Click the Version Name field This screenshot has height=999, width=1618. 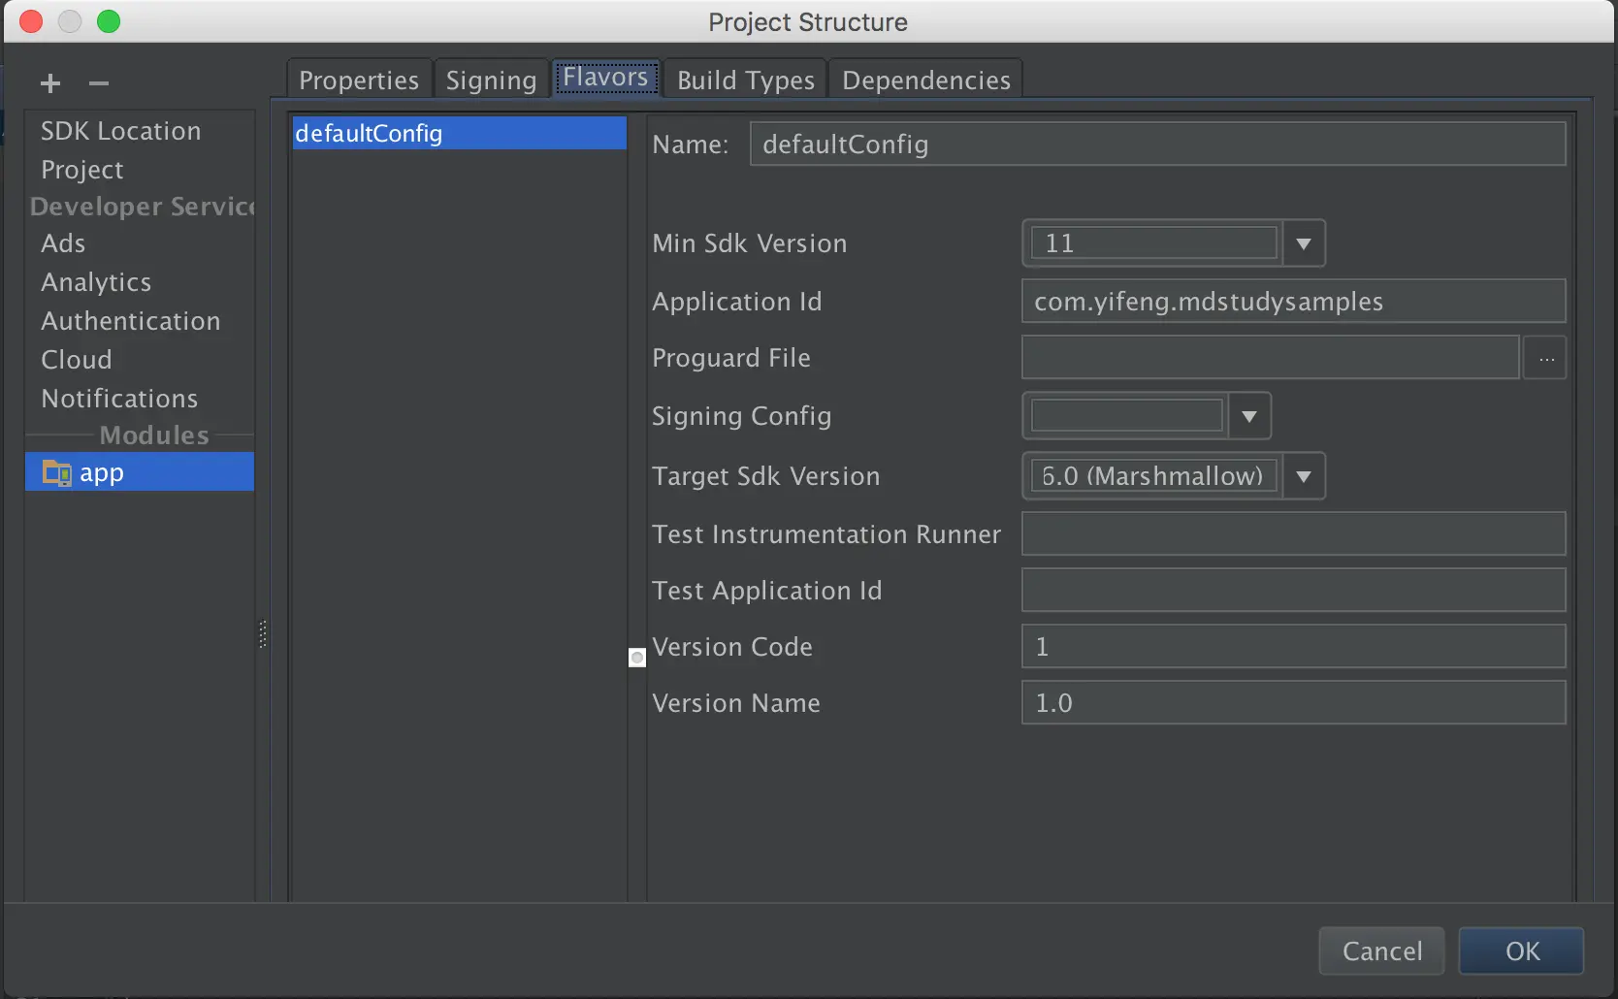[x=1293, y=703]
